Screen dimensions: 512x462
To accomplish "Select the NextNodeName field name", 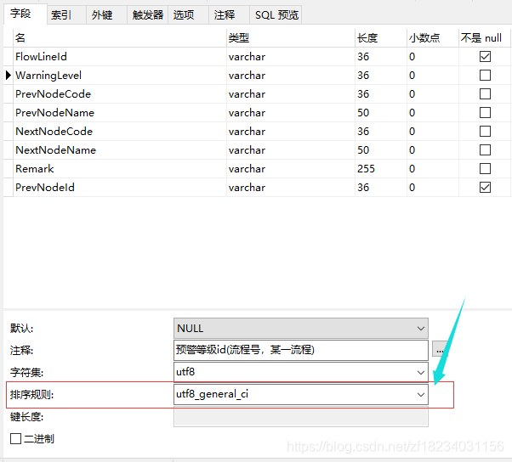I will point(55,150).
